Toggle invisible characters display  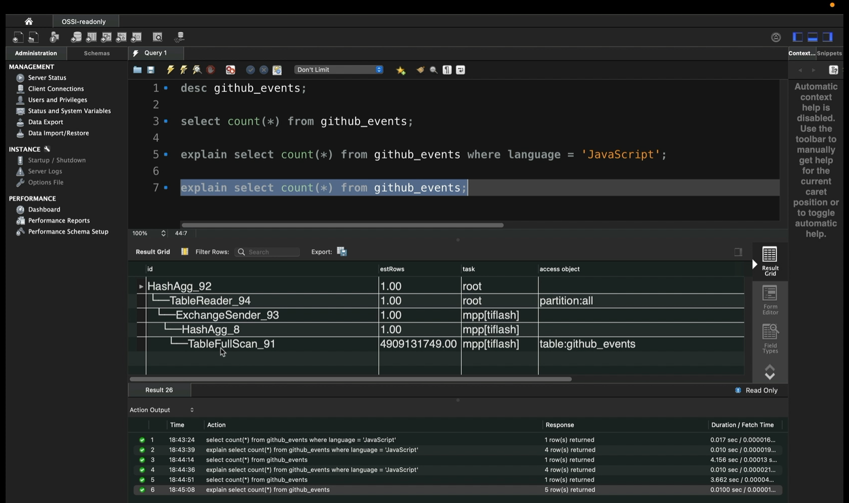(x=447, y=70)
